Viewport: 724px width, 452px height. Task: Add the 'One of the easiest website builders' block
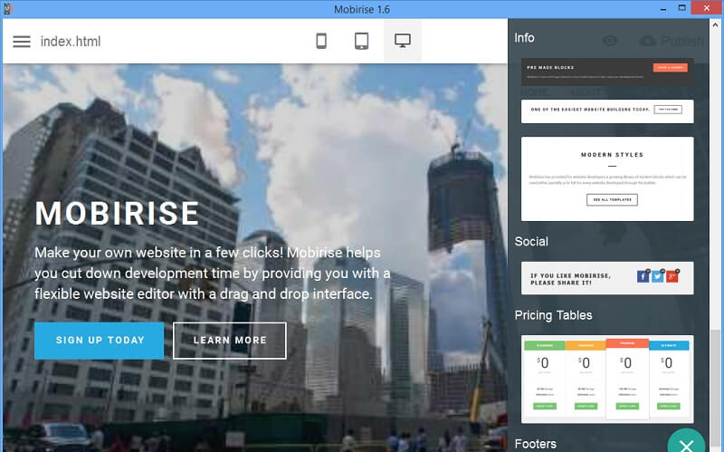pos(607,111)
